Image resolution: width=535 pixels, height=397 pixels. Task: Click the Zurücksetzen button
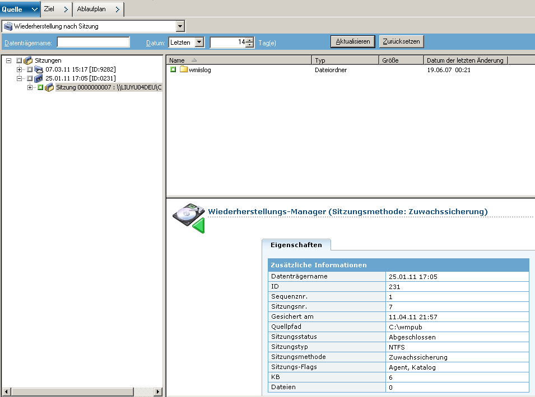(x=401, y=42)
